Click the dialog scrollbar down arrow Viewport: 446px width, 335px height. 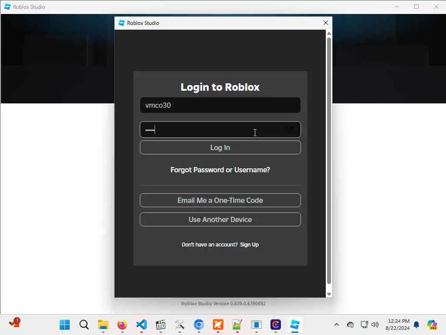coord(329,294)
